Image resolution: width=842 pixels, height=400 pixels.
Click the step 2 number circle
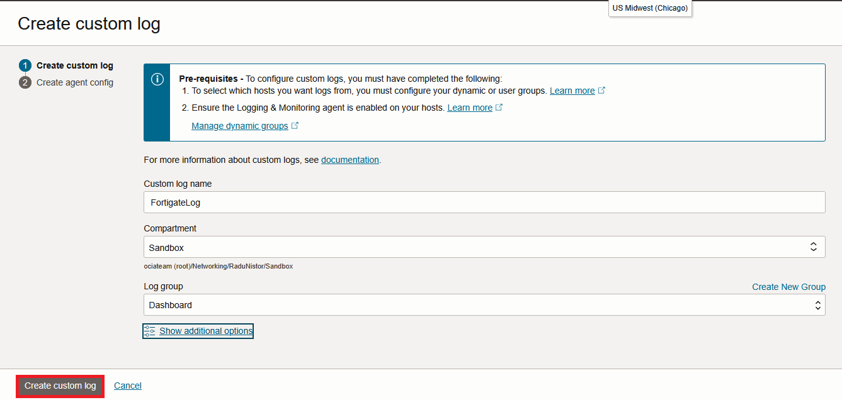25,82
